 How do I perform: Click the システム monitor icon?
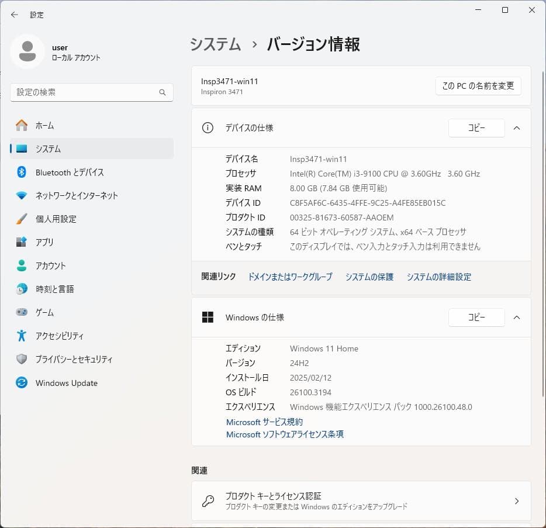[22, 149]
